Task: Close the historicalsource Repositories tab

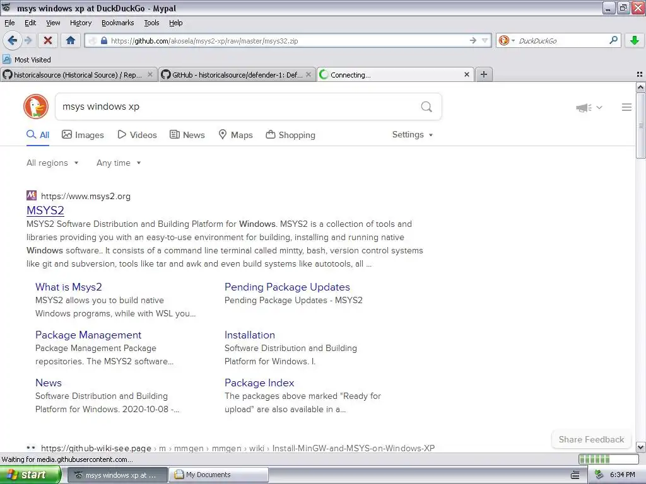Action: (150, 74)
